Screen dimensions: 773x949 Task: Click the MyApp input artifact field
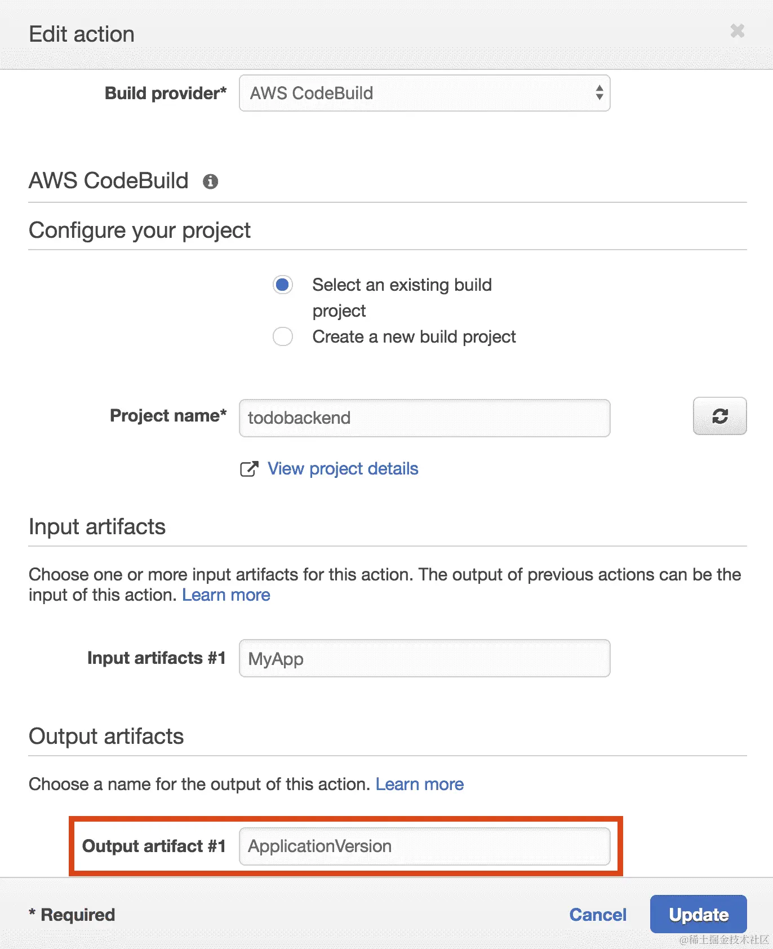(424, 659)
